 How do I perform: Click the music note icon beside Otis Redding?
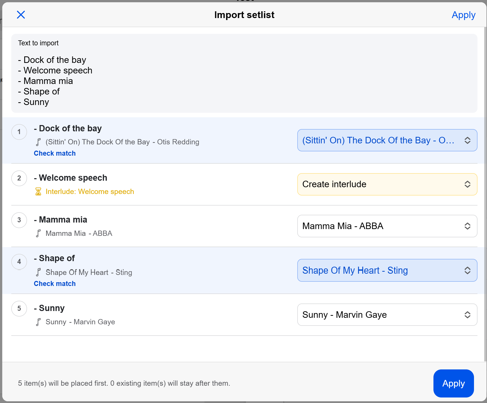(x=38, y=142)
